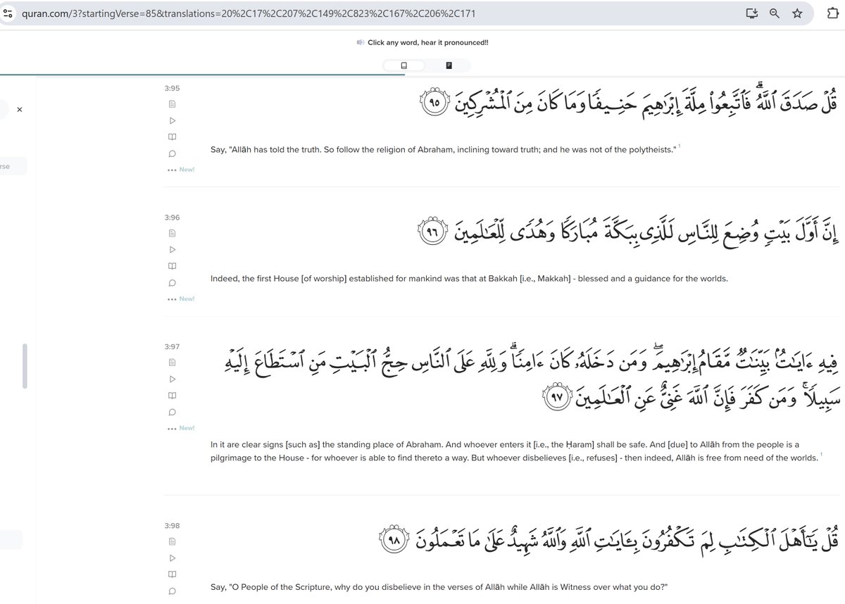845x604 pixels.
Task: Click the translation 'Say, "O People of the Scripture'
Action: pyautogui.click(x=439, y=587)
